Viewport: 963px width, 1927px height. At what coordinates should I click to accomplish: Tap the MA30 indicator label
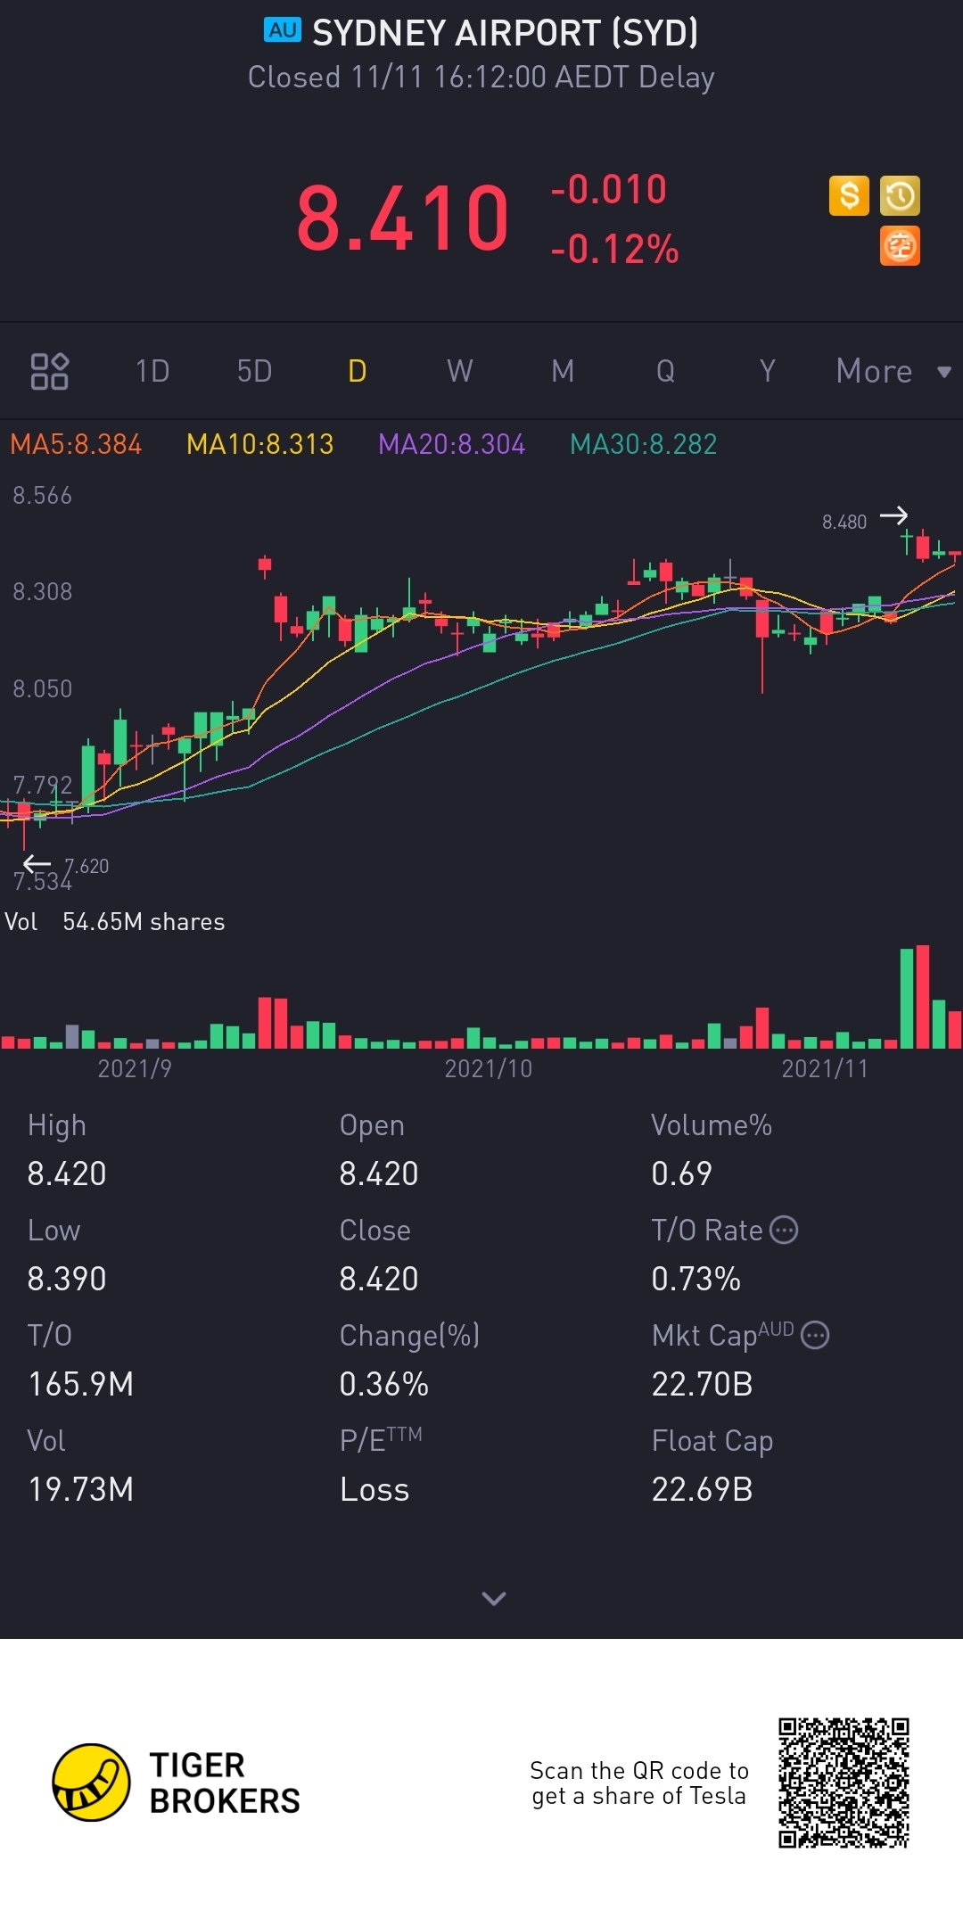tap(643, 444)
